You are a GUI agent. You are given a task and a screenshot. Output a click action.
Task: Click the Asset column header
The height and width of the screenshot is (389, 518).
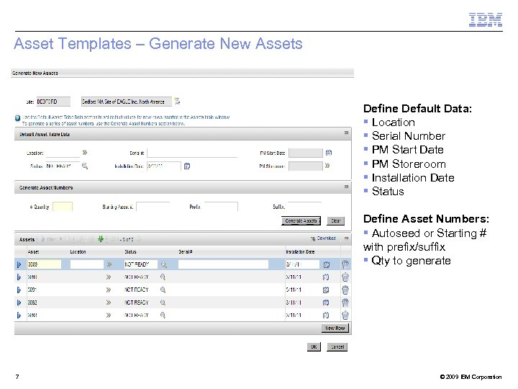point(33,251)
